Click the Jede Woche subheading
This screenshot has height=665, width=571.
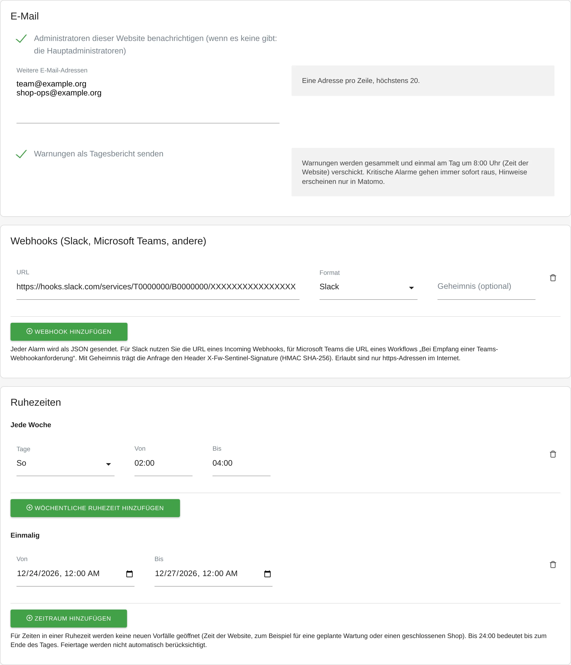31,425
